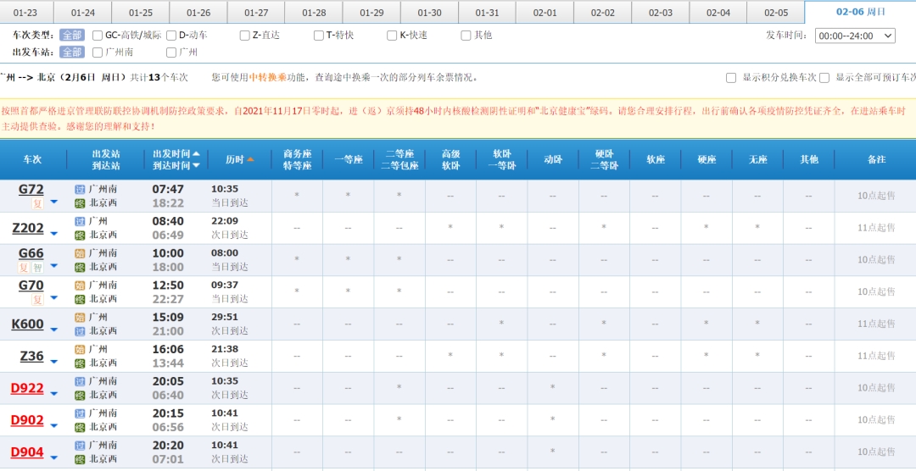916x471 pixels.
Task: Open train D922 details link
Action: pos(27,389)
